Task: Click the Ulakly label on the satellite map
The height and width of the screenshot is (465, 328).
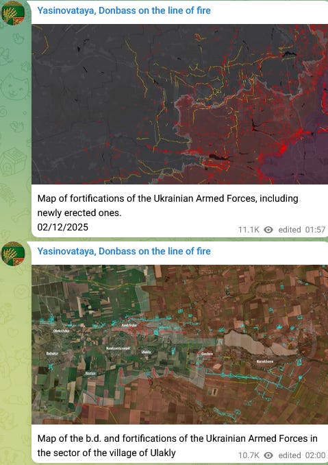Action: 147,352
